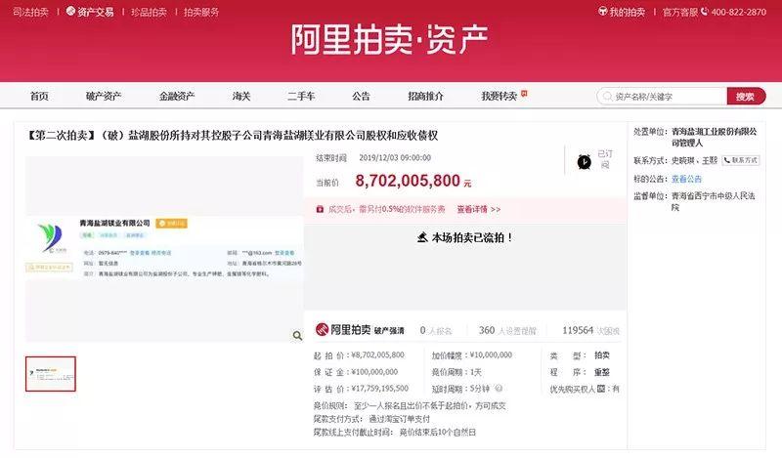Click the zoom magnifier on main image
This screenshot has height=458, width=782.
pyautogui.click(x=297, y=335)
